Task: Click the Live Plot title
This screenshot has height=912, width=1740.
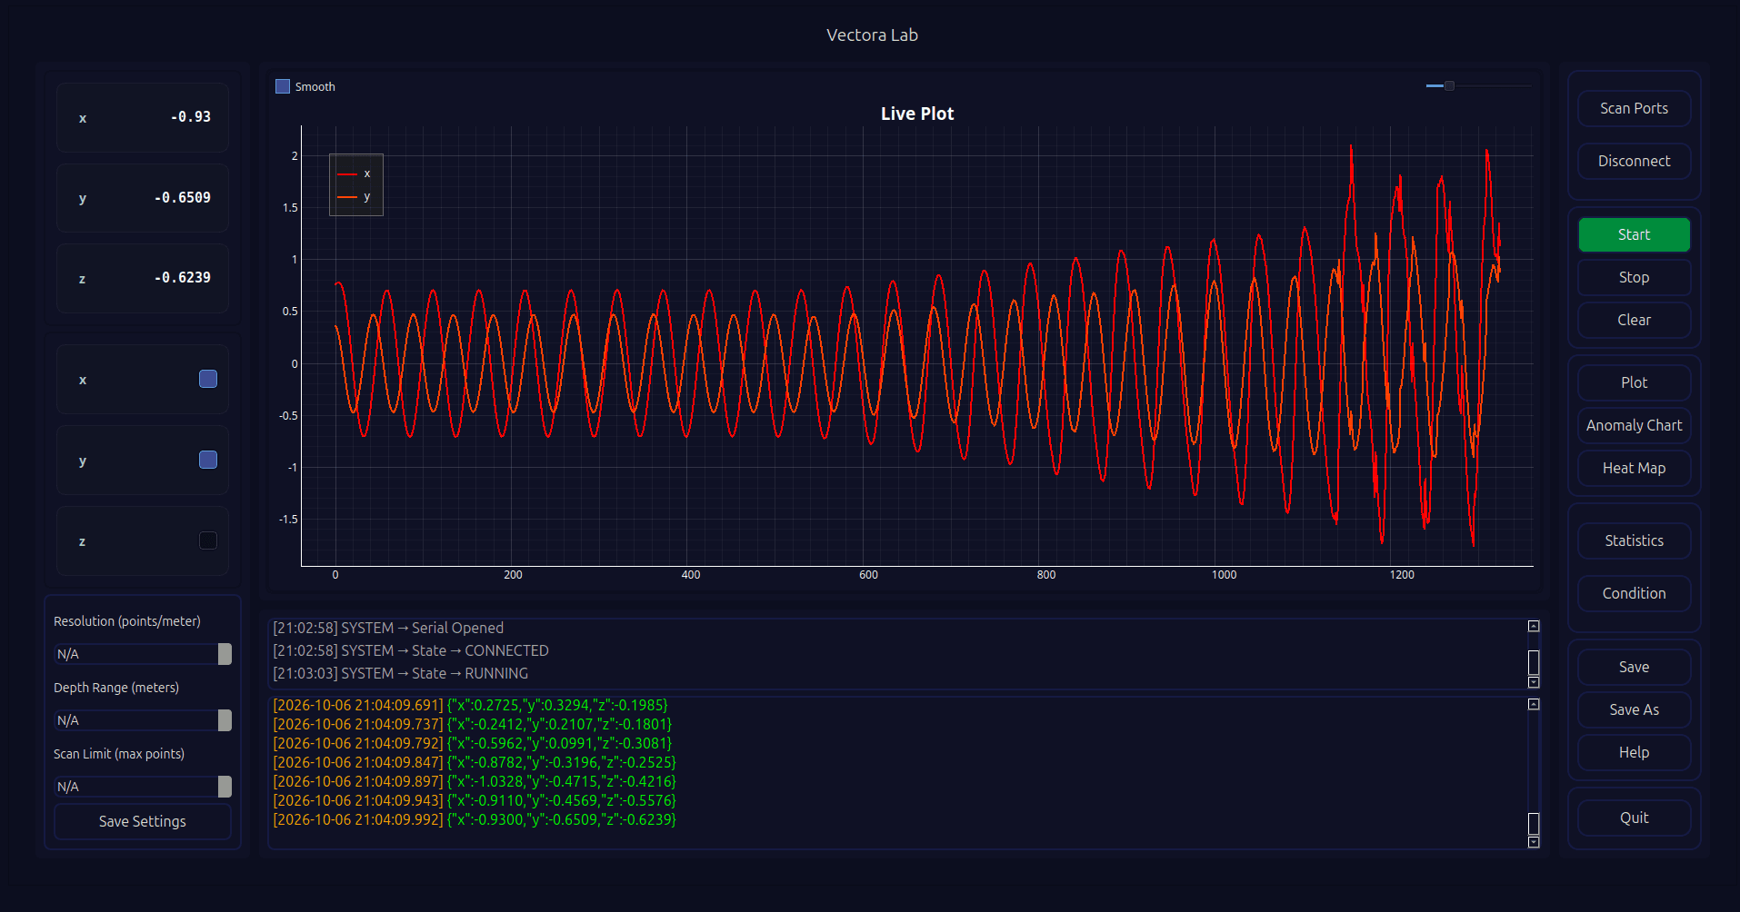Action: click(x=917, y=114)
